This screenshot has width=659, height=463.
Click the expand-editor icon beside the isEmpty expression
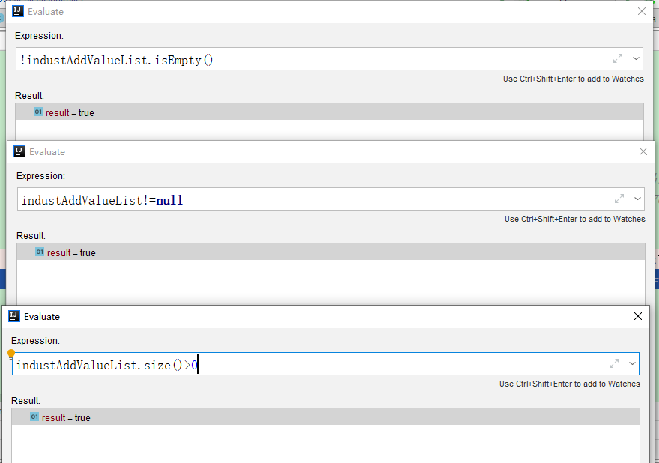click(x=618, y=58)
